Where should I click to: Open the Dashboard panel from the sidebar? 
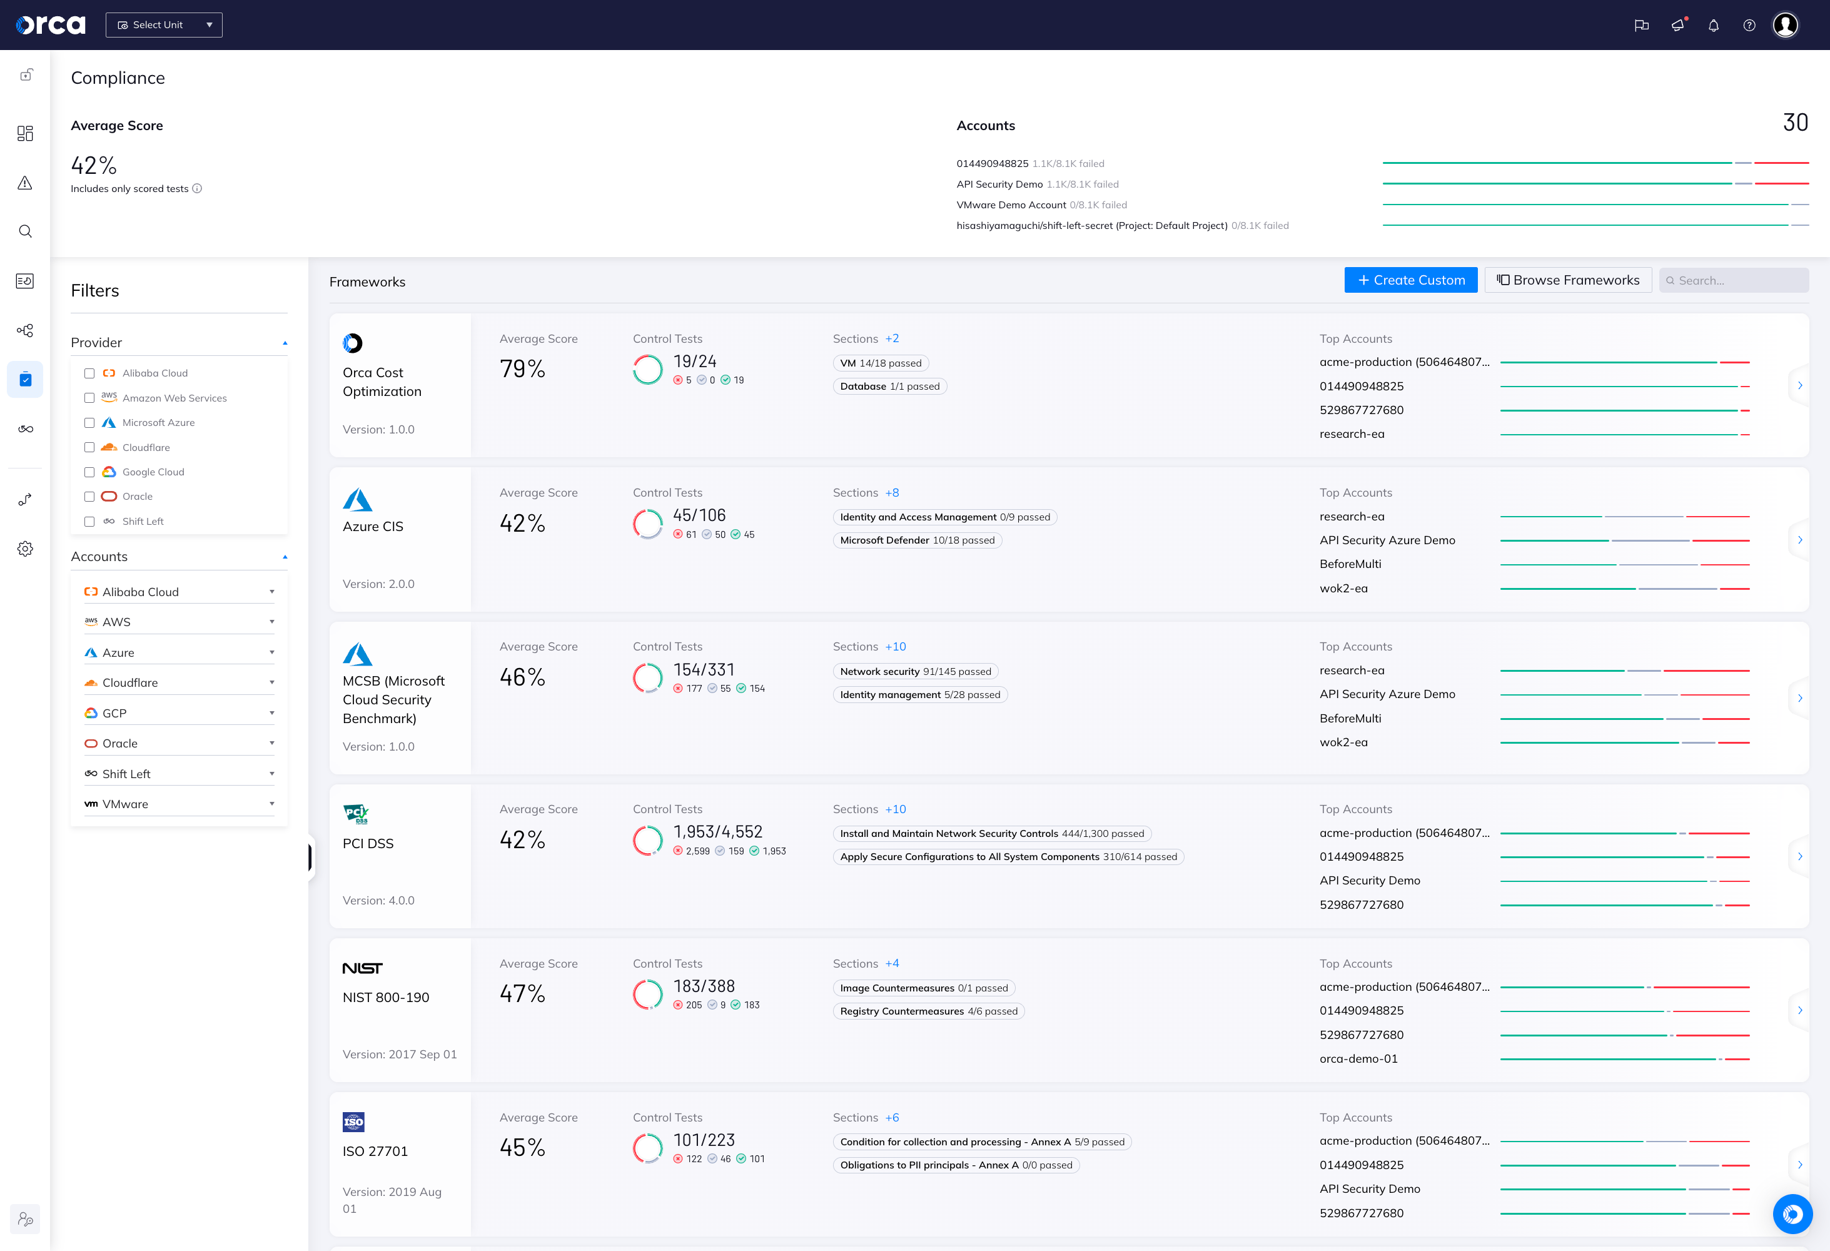26,134
